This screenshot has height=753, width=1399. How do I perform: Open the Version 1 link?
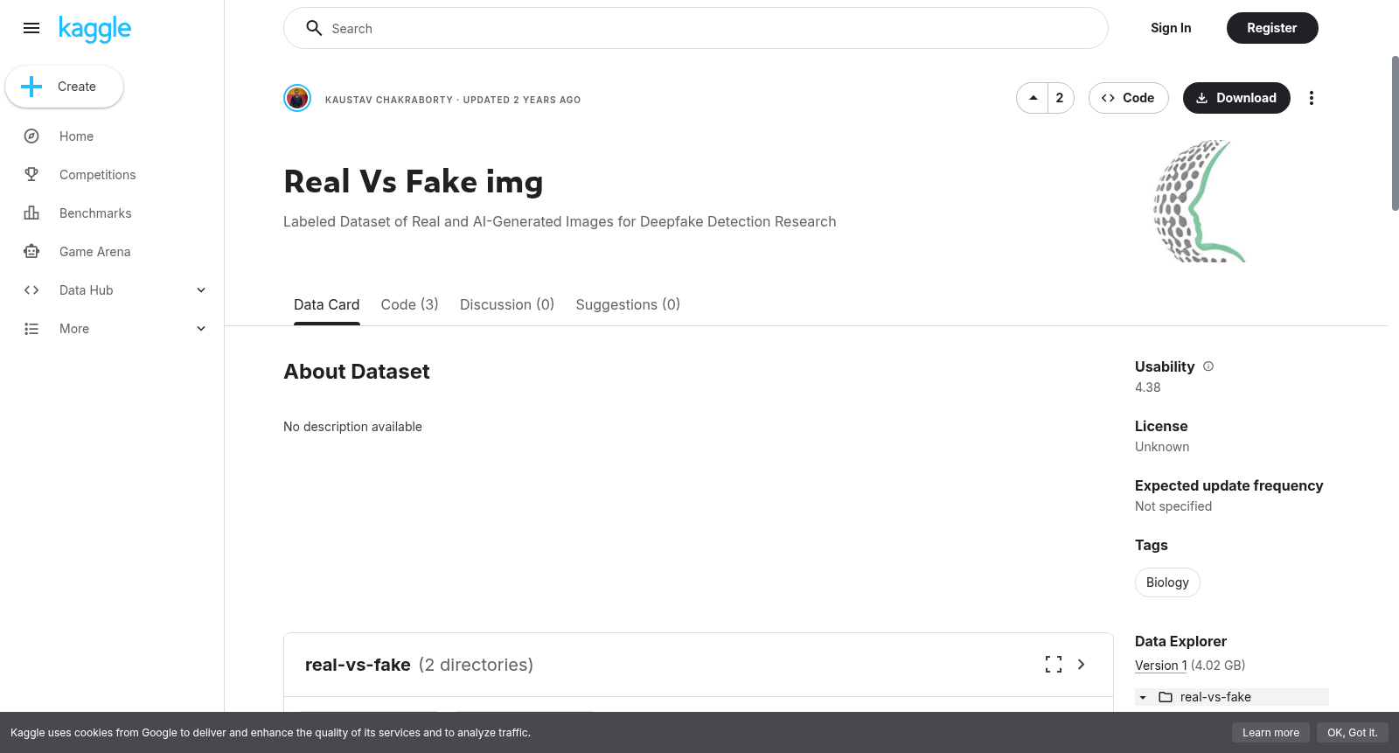pyautogui.click(x=1161, y=666)
